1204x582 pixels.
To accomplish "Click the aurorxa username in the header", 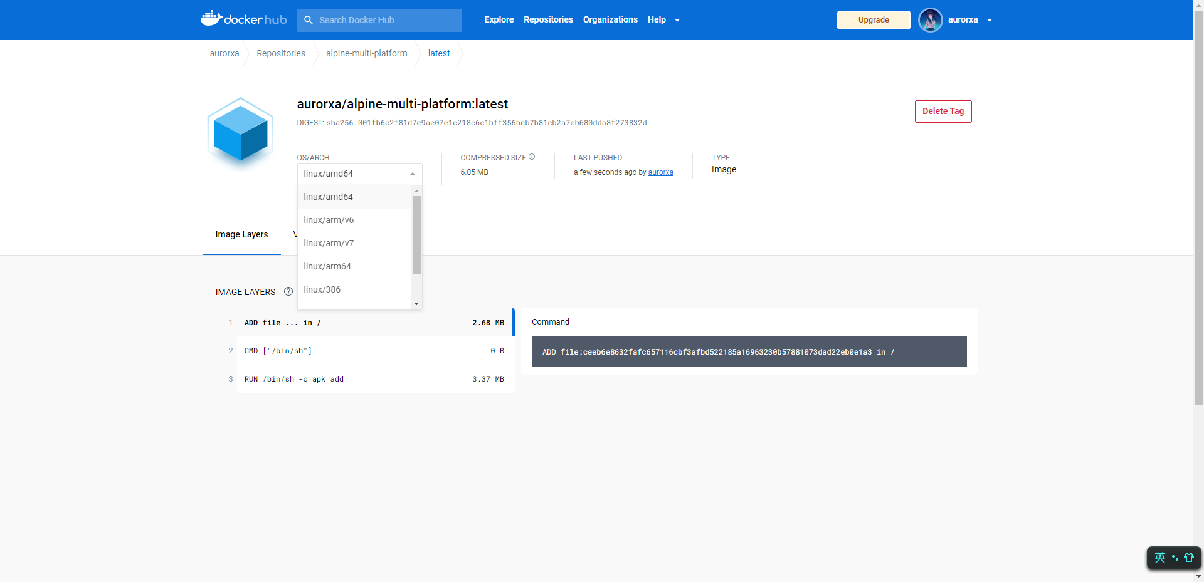I will [x=963, y=20].
